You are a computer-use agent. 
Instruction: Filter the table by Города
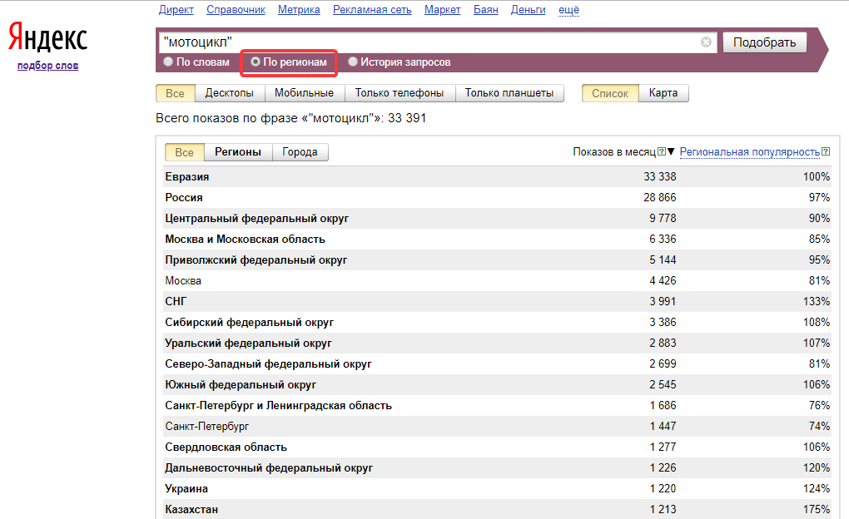(x=300, y=152)
